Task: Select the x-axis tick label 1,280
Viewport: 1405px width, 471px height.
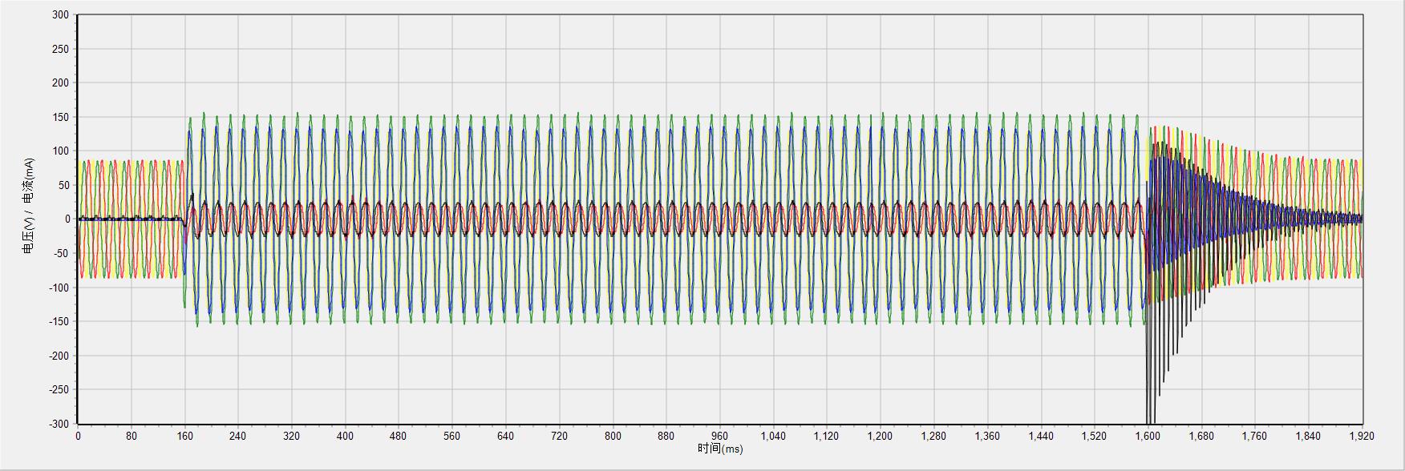Action: (934, 437)
